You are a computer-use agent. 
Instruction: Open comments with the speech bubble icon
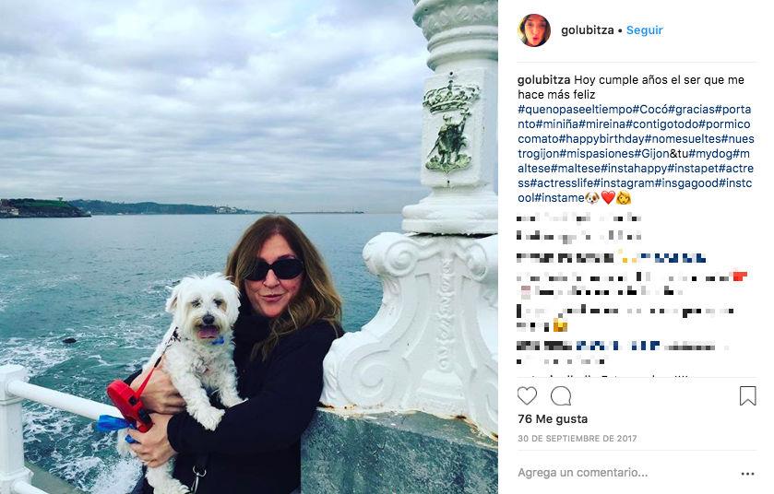pos(561,396)
